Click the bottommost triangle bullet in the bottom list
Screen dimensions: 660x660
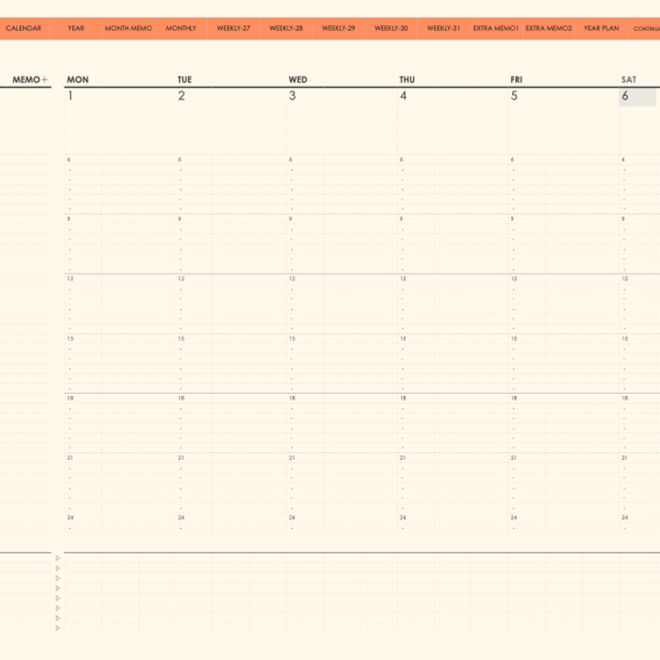click(58, 628)
